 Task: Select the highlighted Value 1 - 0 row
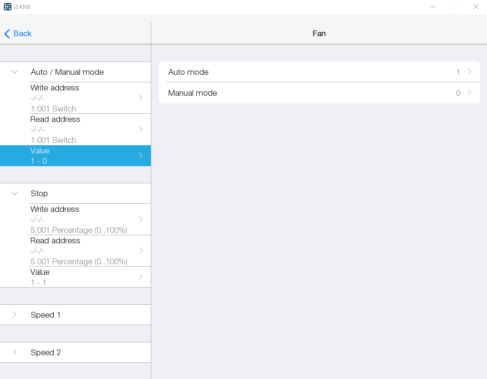pos(76,156)
